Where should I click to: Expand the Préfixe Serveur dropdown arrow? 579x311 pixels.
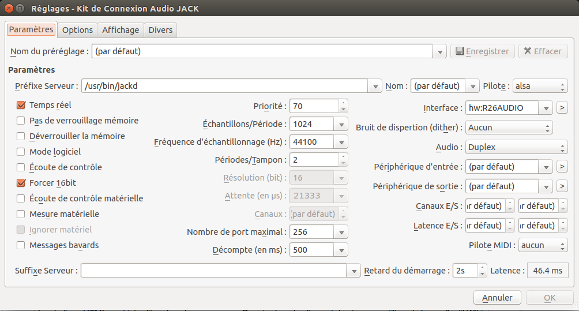pyautogui.click(x=375, y=86)
